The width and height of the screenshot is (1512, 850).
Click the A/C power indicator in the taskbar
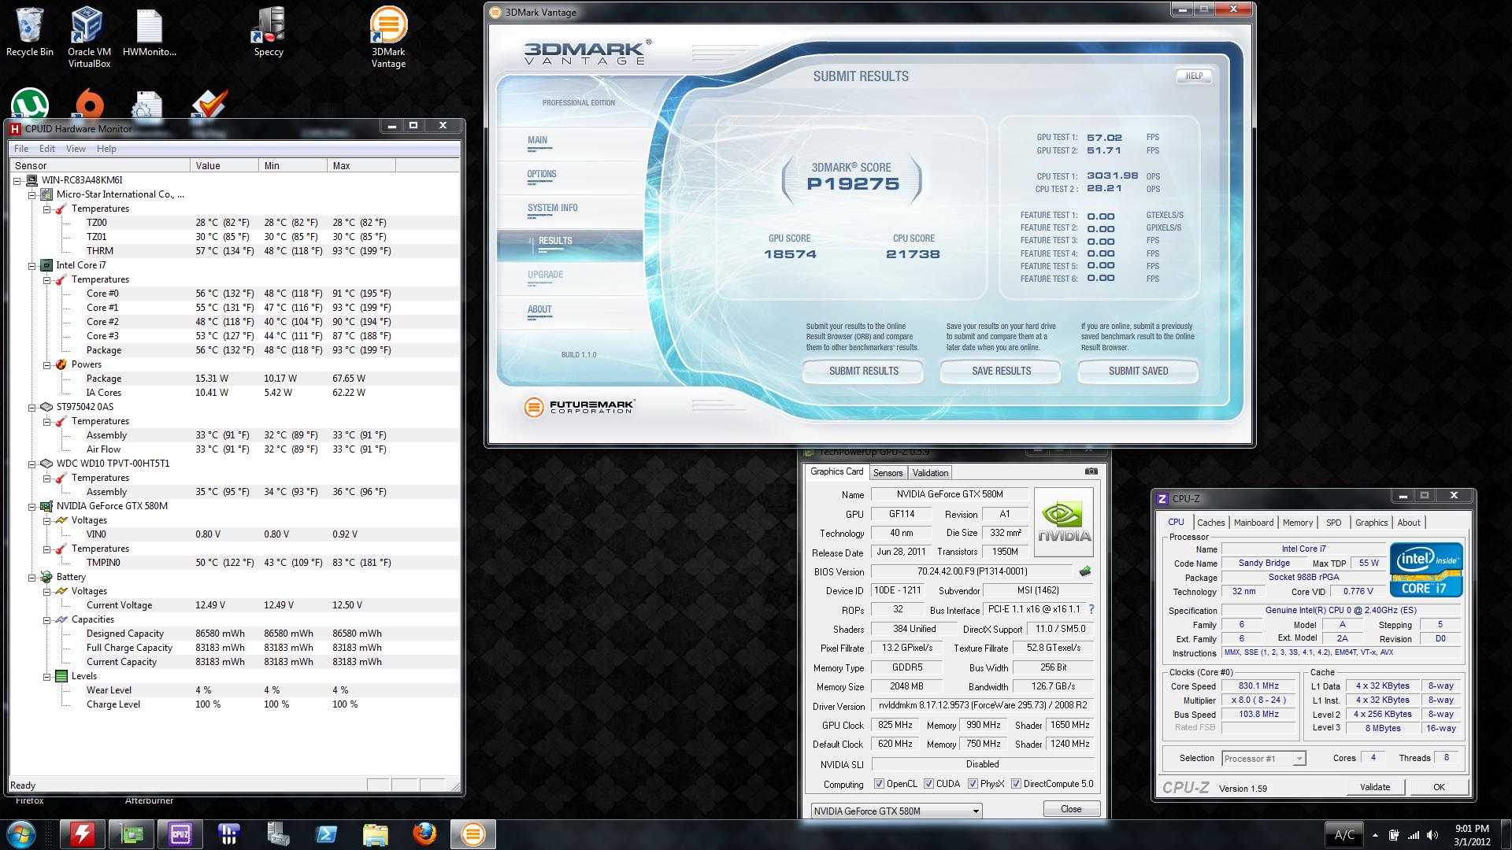pos(1344,835)
